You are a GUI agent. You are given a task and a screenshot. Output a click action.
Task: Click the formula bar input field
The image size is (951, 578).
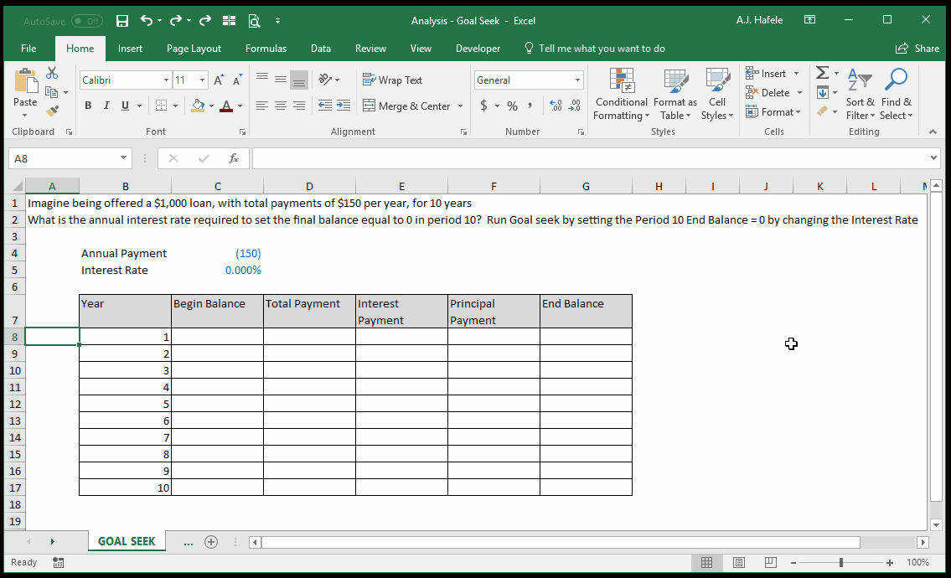pos(590,158)
